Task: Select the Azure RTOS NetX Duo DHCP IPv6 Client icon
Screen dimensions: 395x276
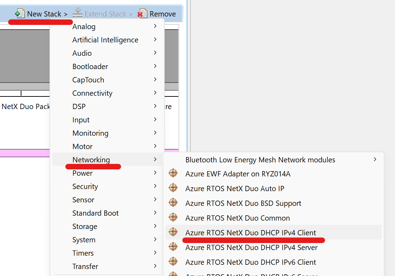Action: pyautogui.click(x=173, y=261)
